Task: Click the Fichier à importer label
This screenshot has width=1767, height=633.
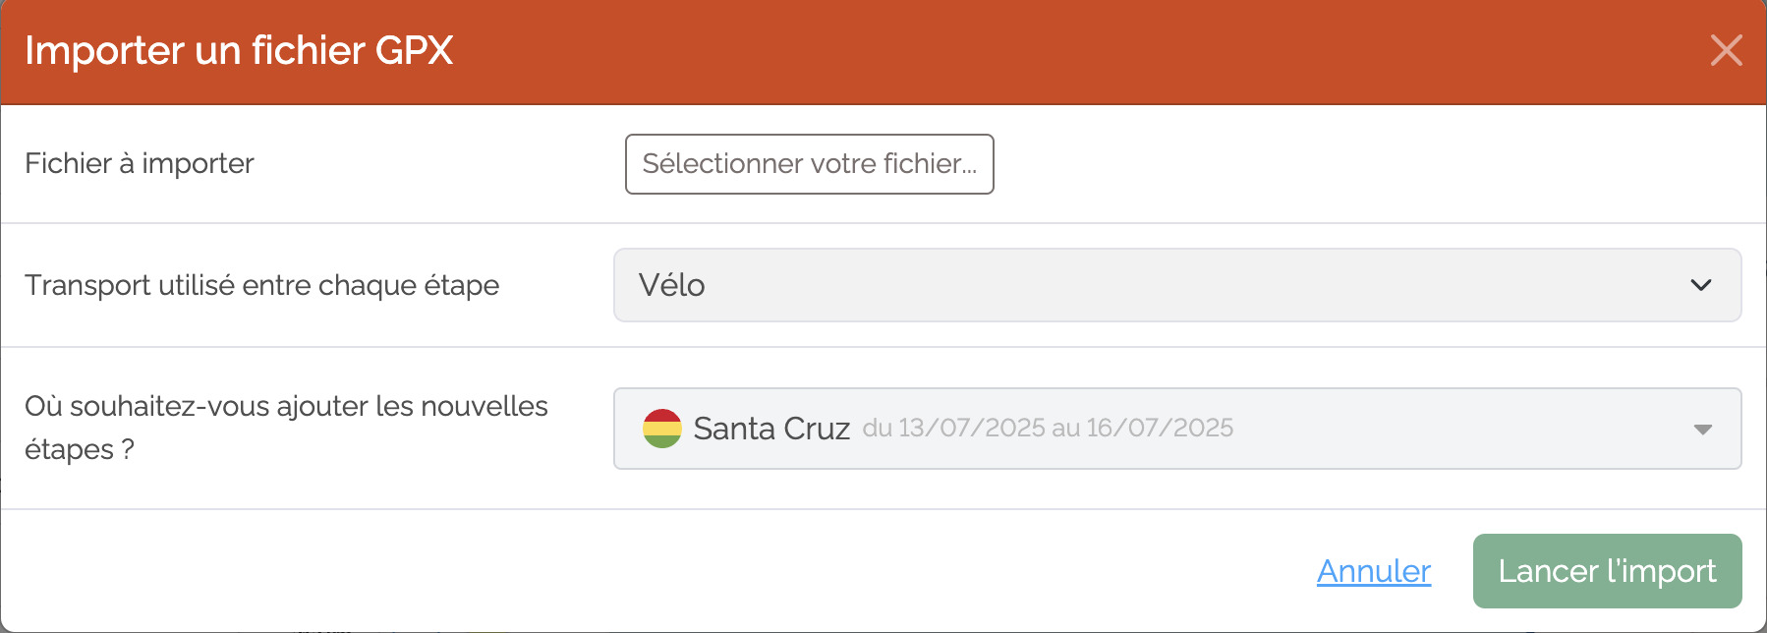Action: pyautogui.click(x=140, y=163)
